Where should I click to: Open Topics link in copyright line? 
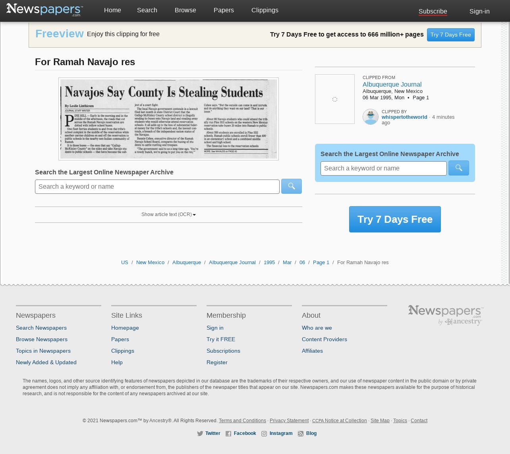(x=400, y=421)
